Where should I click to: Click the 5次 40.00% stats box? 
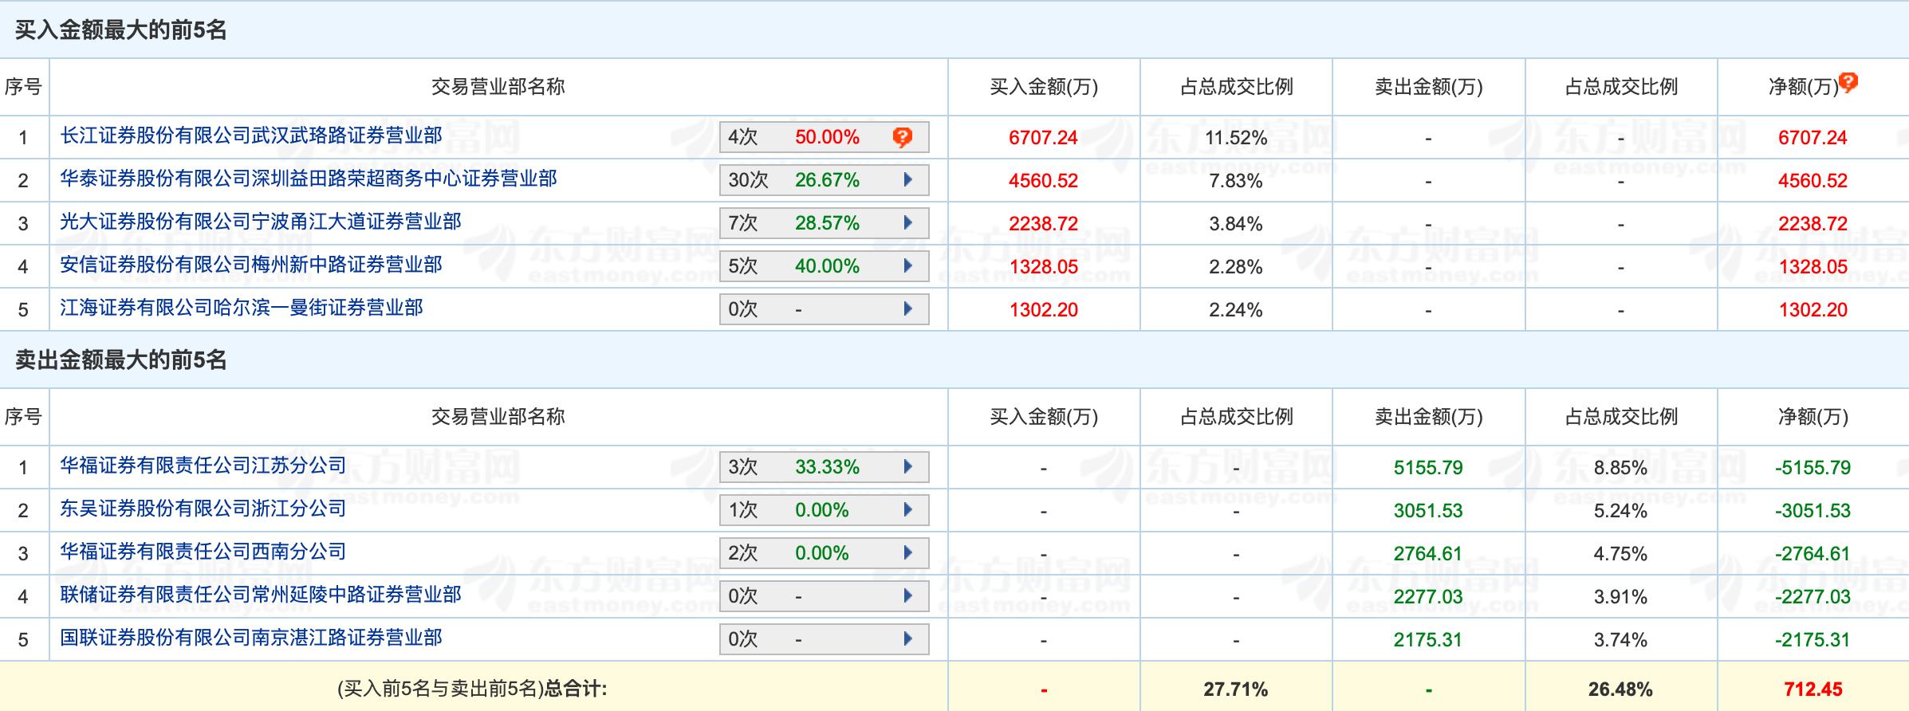tap(825, 266)
